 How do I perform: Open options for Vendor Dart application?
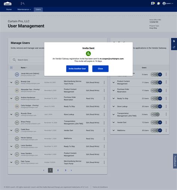[x=166, y=122]
